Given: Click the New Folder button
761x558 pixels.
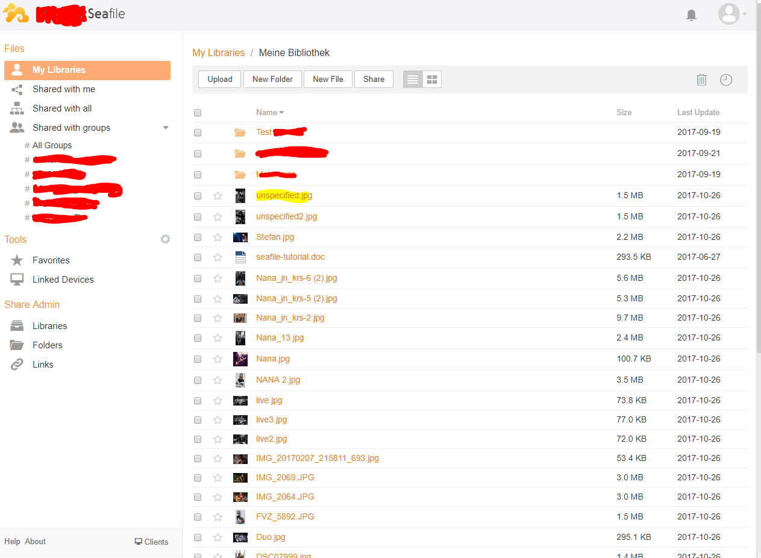Looking at the screenshot, I should [272, 80].
